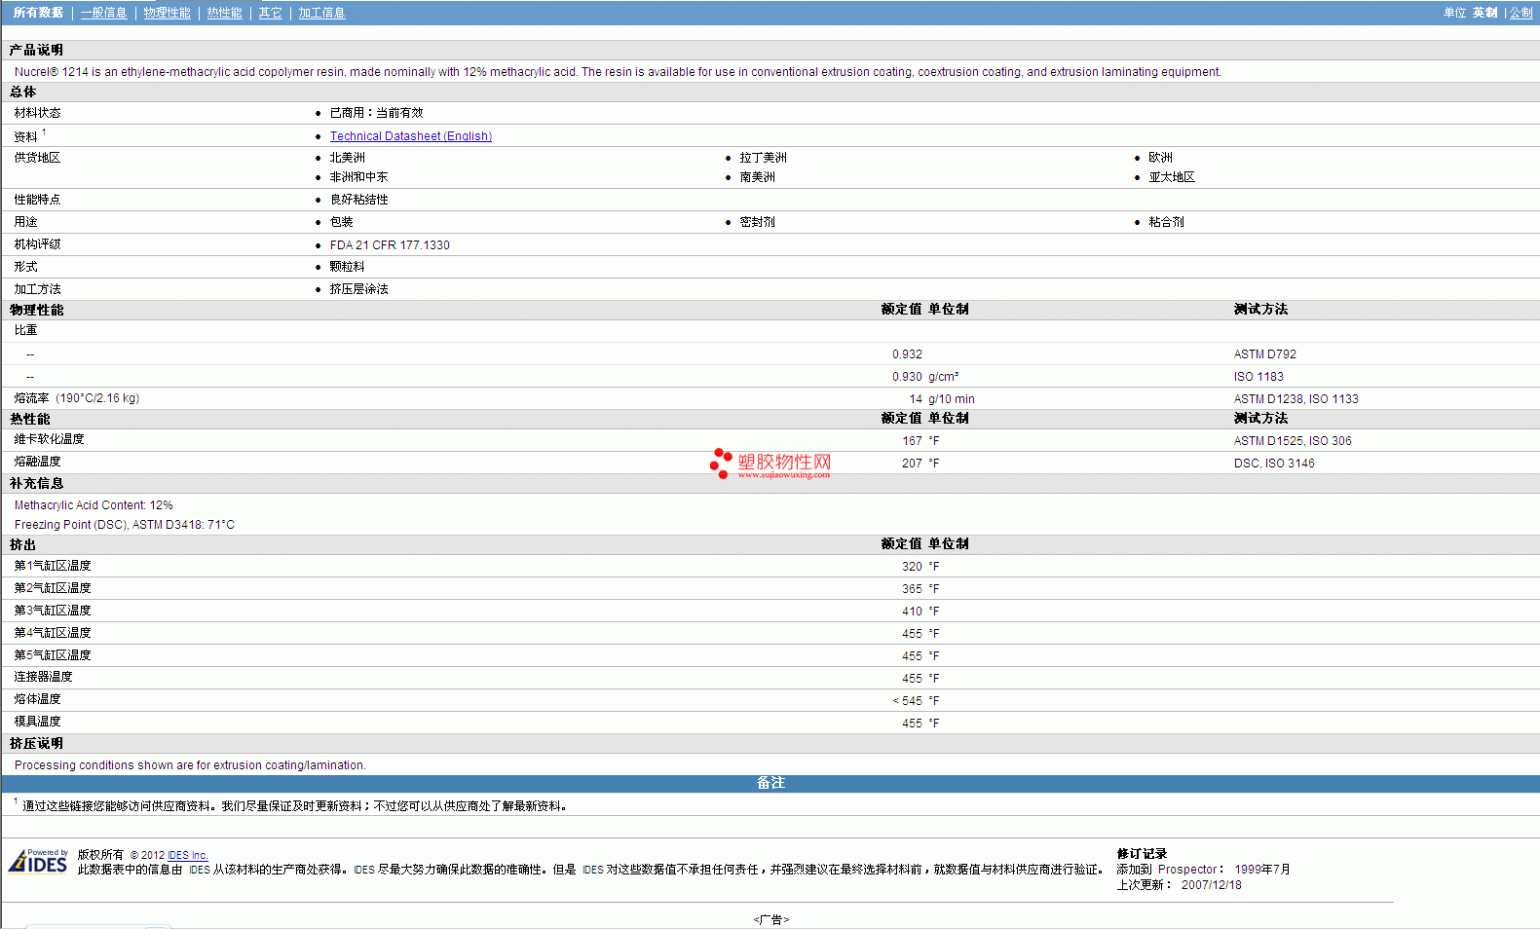Go to the 热性能 tab
The height and width of the screenshot is (929, 1540).
click(224, 13)
